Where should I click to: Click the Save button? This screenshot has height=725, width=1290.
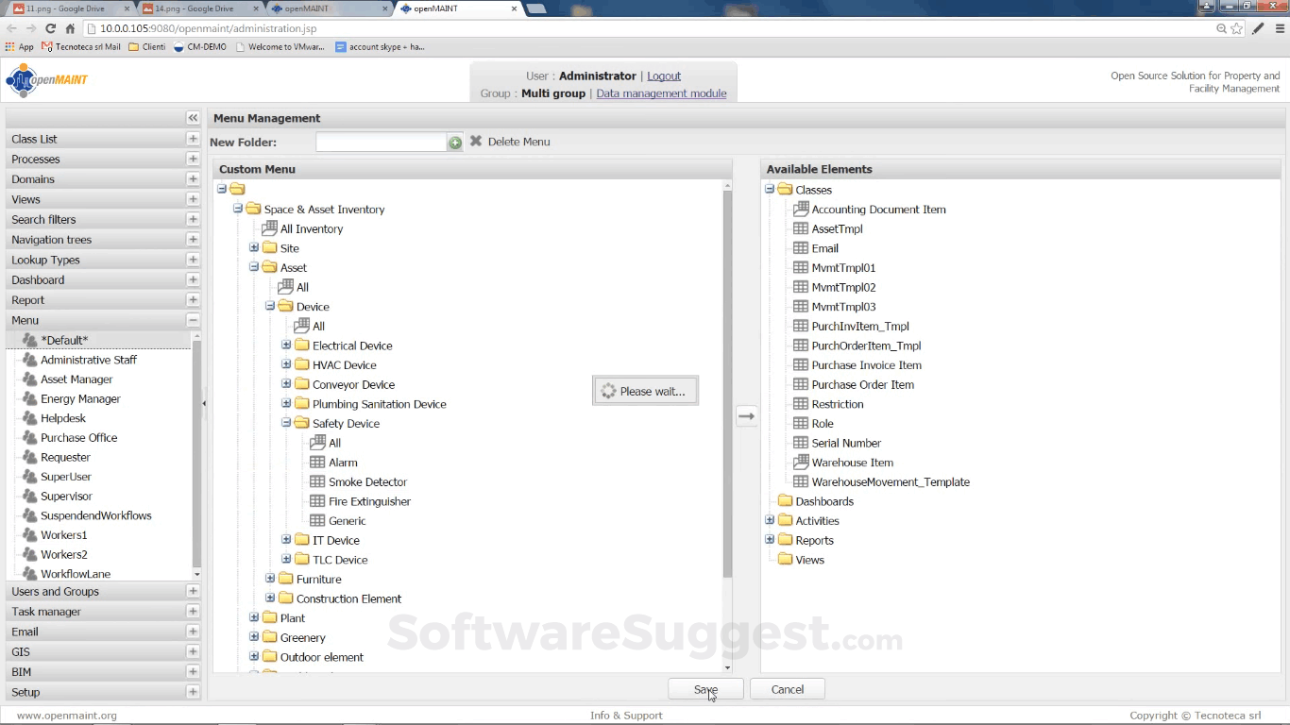click(705, 689)
